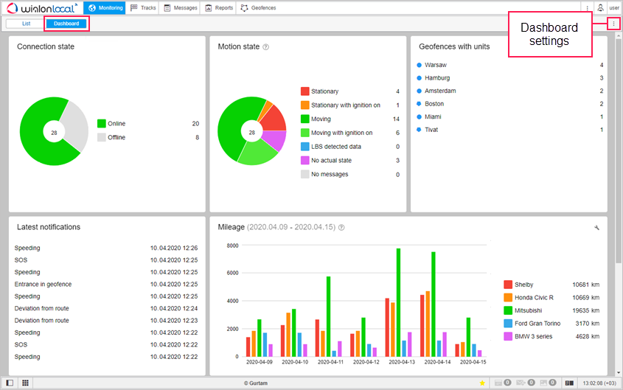Click the Mitsubishi mileage legend entry
The height and width of the screenshot is (390, 623).
tap(551, 310)
